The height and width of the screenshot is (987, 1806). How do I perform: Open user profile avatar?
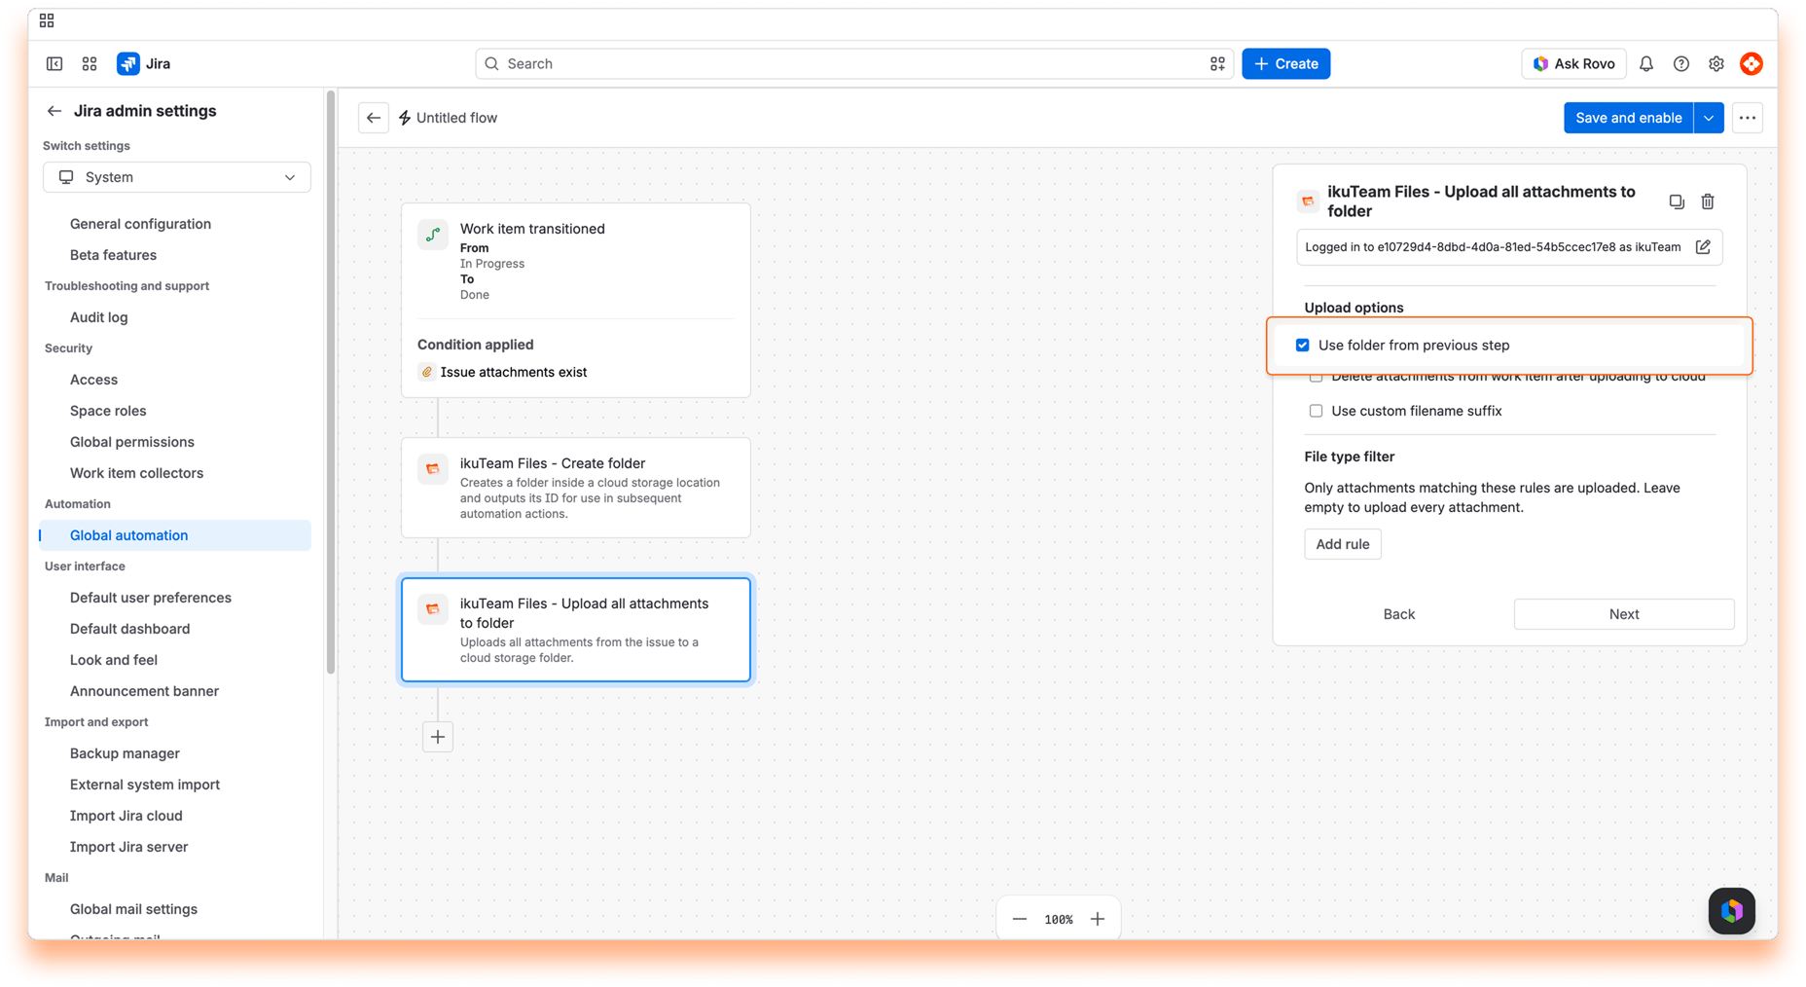1752,63
